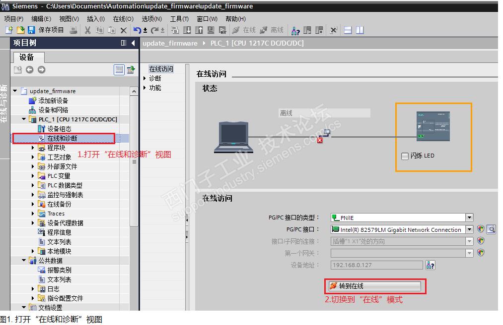Select 在线和诊断 tree item

click(x=62, y=138)
